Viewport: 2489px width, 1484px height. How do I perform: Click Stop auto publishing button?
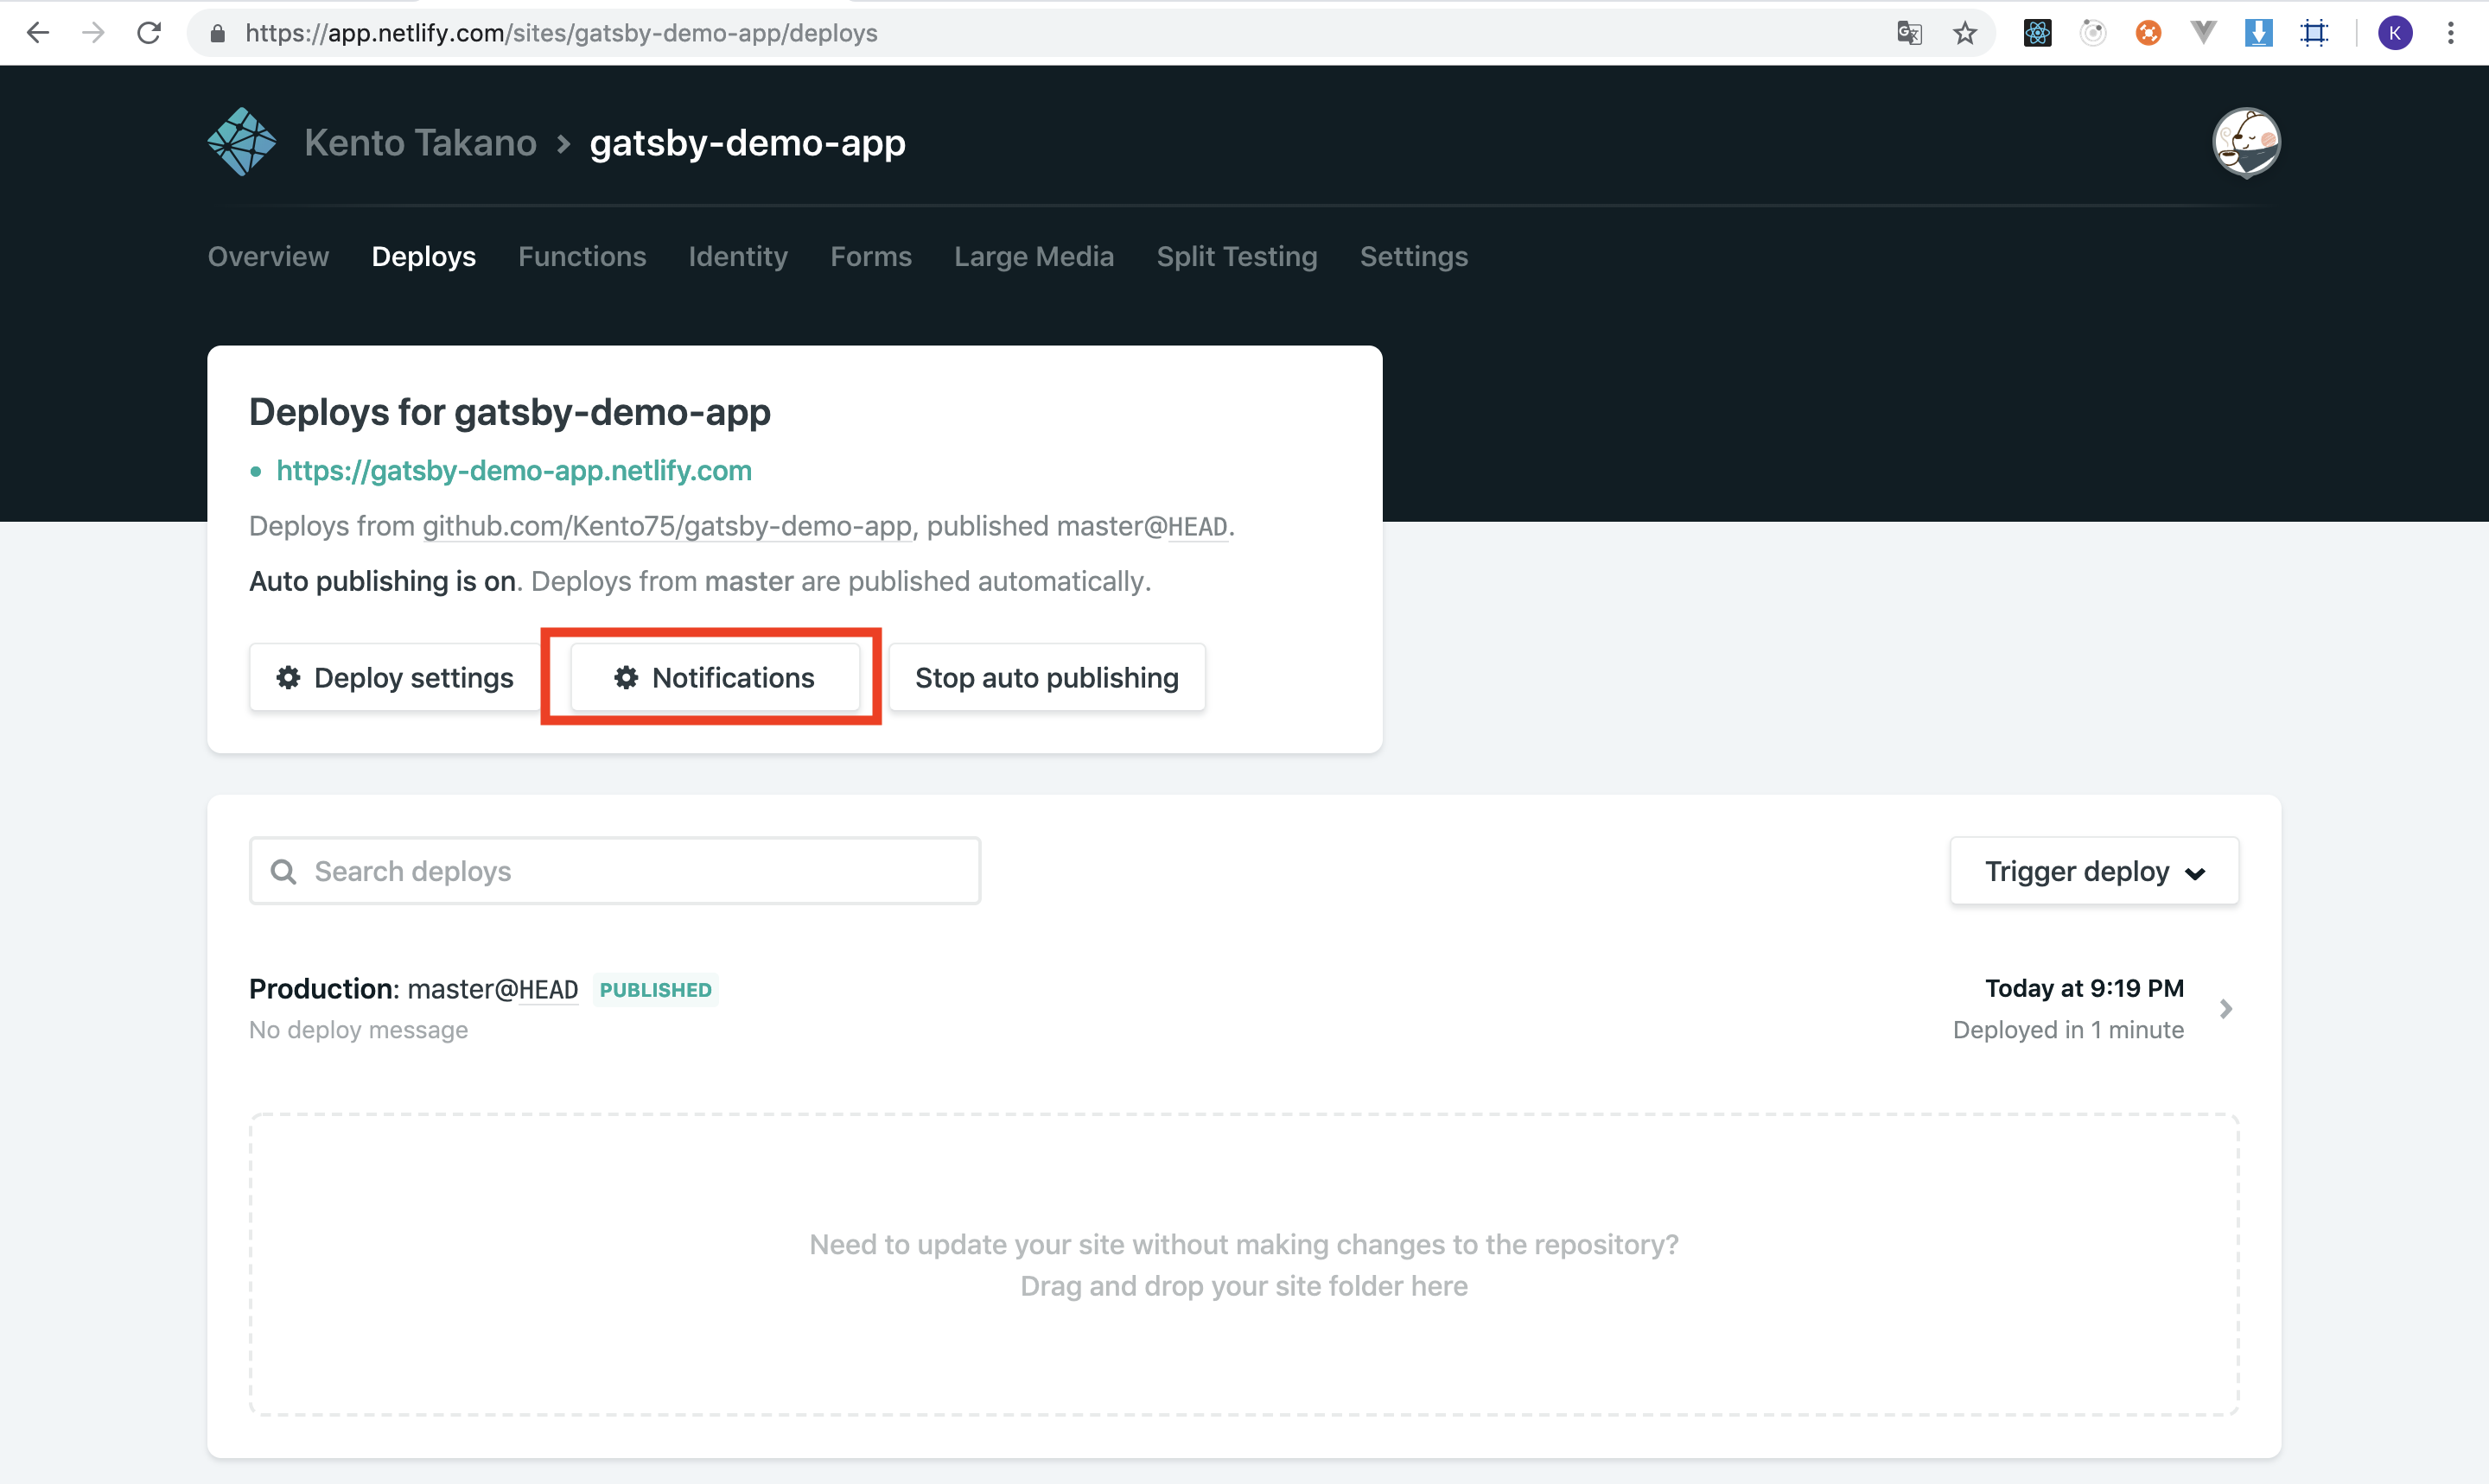click(x=1047, y=678)
